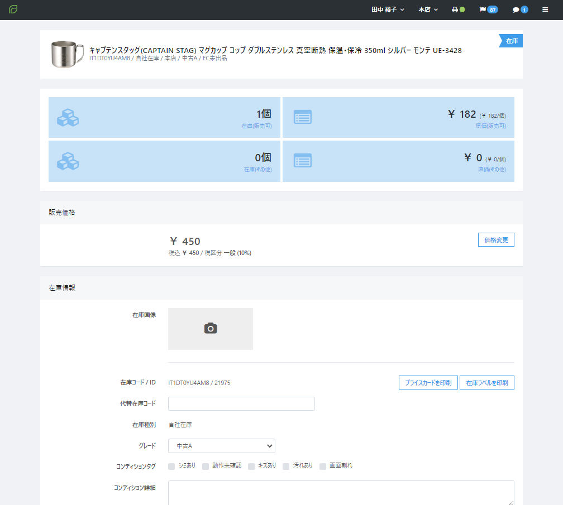Click the 0個 在庫(その他) value
This screenshot has width=563, height=505.
click(263, 157)
